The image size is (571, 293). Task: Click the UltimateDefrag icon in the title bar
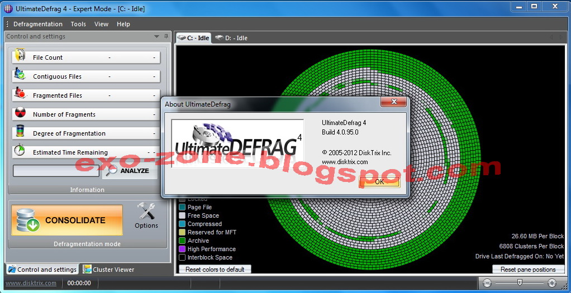(8, 9)
